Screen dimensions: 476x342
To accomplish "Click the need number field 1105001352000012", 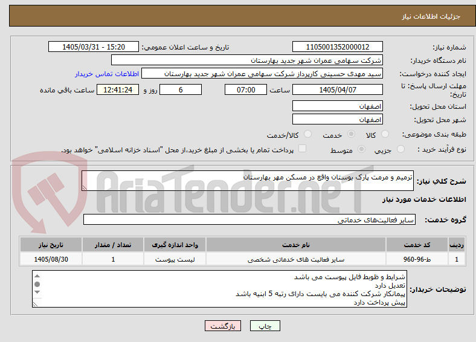I will 338,47.
